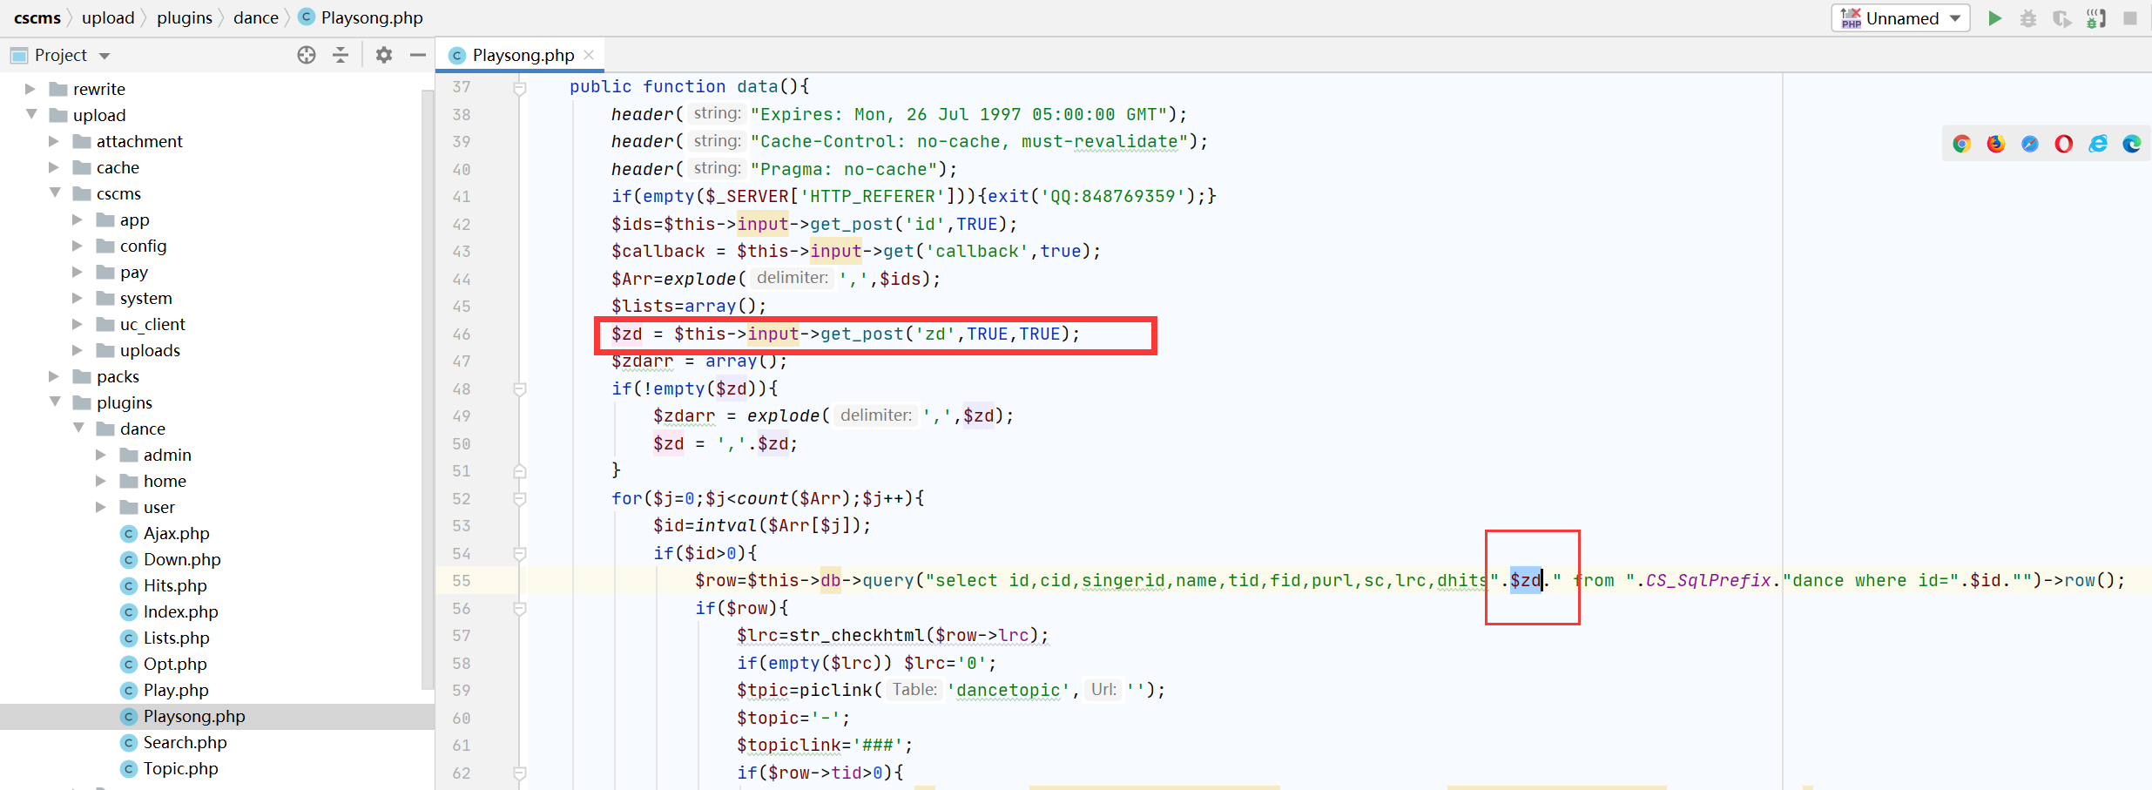This screenshot has width=2152, height=790.
Task: Select the home folder under dance
Action: [165, 481]
